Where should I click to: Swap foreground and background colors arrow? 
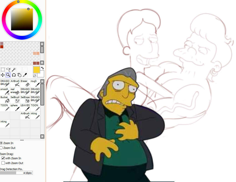[42, 68]
